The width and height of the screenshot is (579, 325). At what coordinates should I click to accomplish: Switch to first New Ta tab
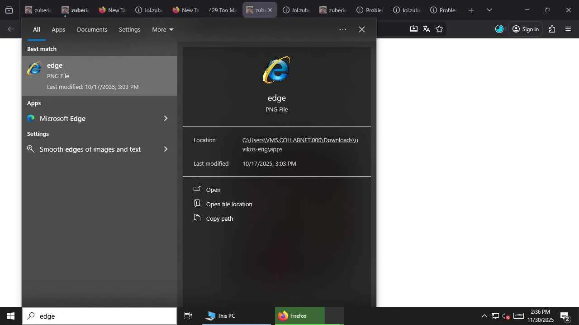(112, 10)
